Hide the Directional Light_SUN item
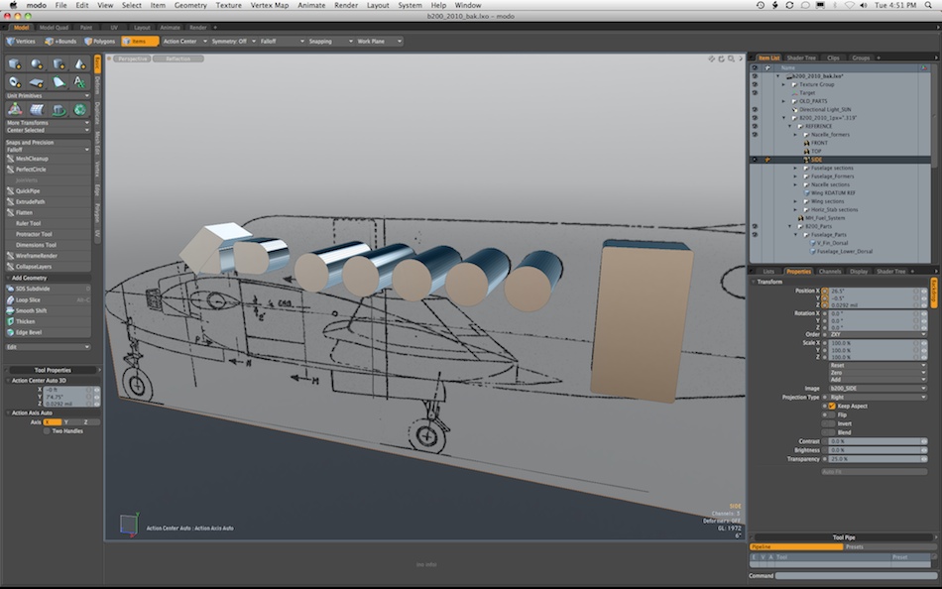Image resolution: width=942 pixels, height=589 pixels. [754, 109]
